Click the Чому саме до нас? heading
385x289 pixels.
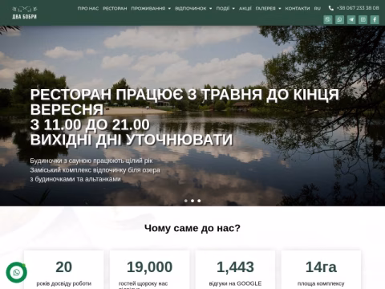(192, 228)
